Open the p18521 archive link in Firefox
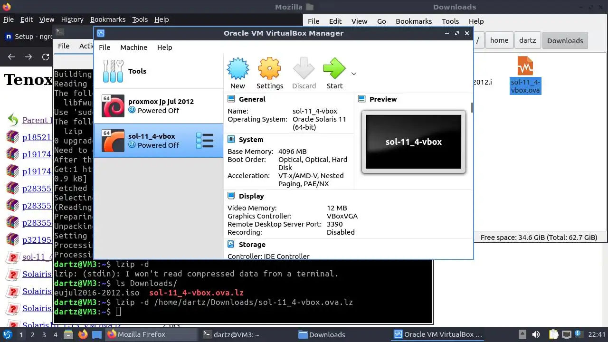The image size is (608, 342). [38, 138]
